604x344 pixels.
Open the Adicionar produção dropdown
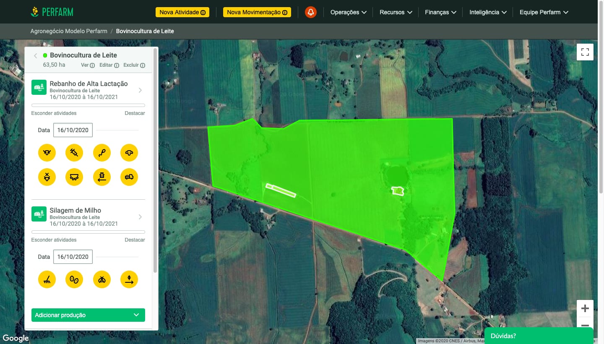tap(88, 315)
